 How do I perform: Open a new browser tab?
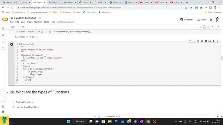click(x=187, y=2)
